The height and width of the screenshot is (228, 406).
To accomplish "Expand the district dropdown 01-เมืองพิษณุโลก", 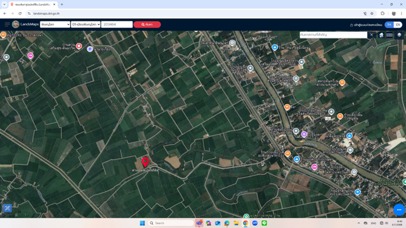I will tap(86, 24).
